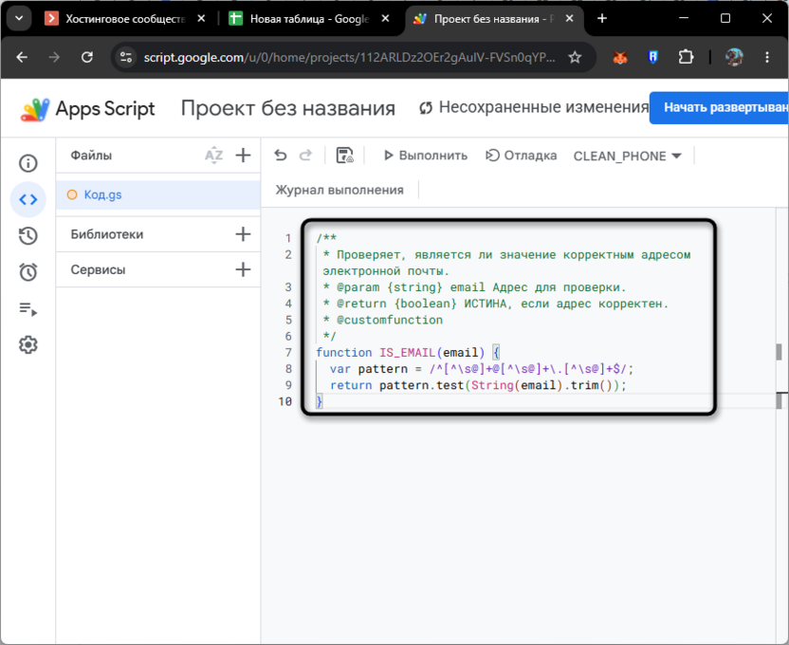Click line number 1 in gutter
This screenshot has height=645, width=789.
pos(288,238)
